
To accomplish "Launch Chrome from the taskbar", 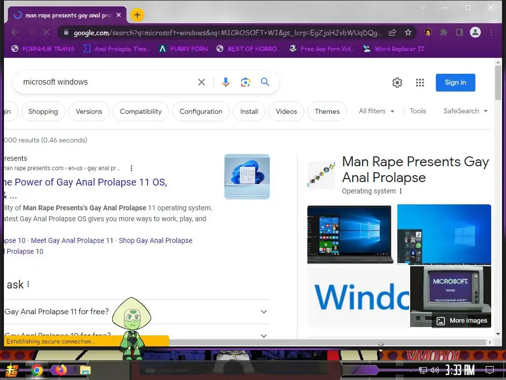I will 37,370.
